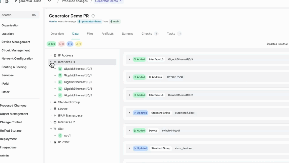The width and height of the screenshot is (289, 163).
Task: Click the Device stack icon in tree
Action: pos(55,109)
